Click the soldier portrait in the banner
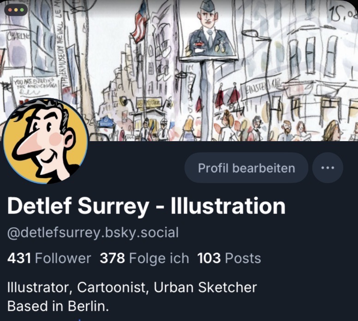 point(209,30)
